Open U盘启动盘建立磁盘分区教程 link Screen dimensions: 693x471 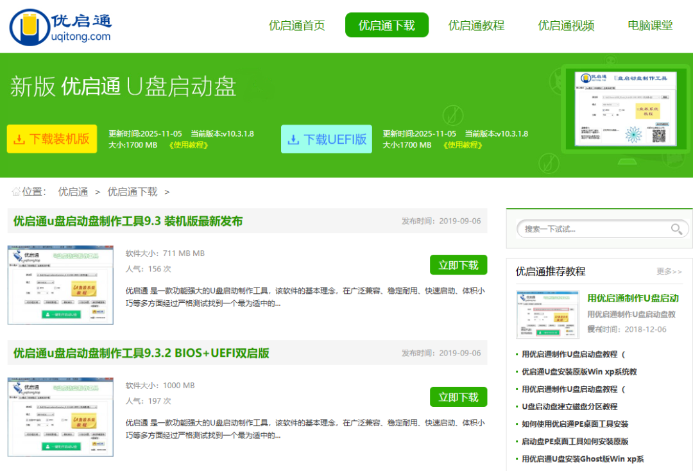570,406
